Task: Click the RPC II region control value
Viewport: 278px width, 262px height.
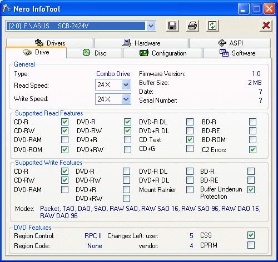Action: click(x=93, y=236)
